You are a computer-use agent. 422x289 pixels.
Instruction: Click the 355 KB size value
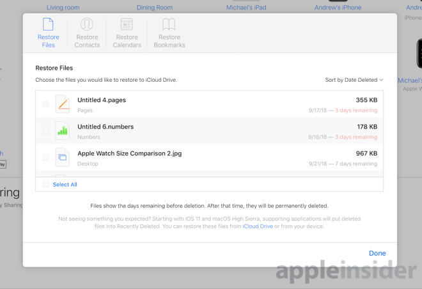(x=366, y=100)
